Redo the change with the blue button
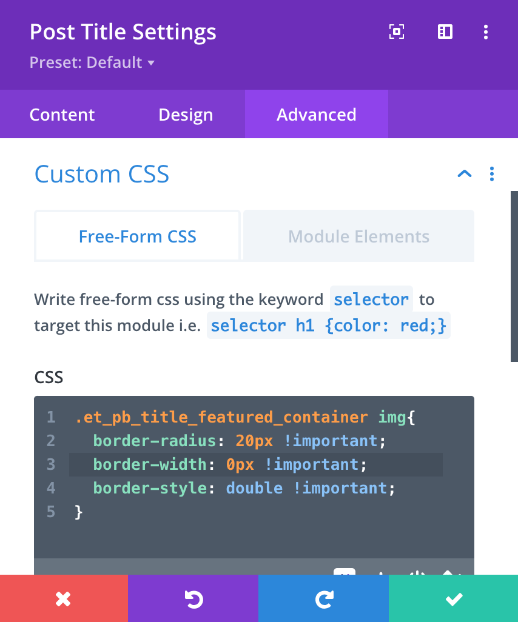The width and height of the screenshot is (518, 622). click(323, 599)
